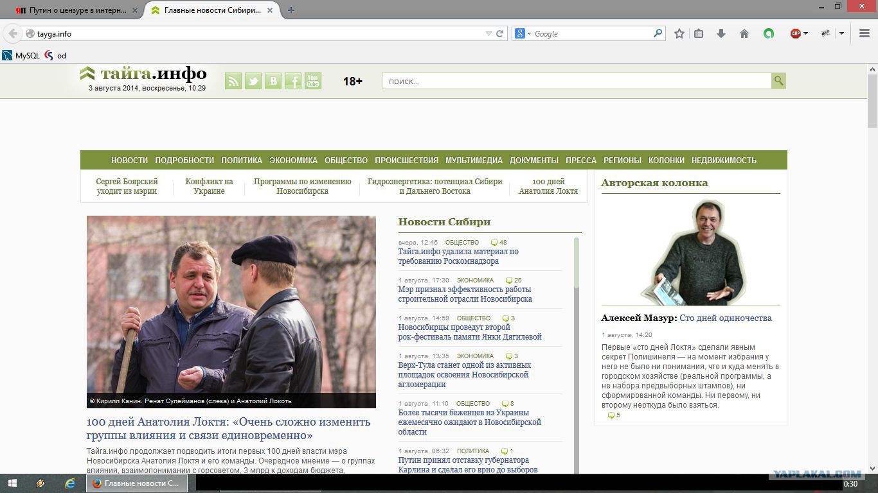Expand the Adblock Plus dropdown arrow
Screen dimensions: 878x493
[x=805, y=33]
